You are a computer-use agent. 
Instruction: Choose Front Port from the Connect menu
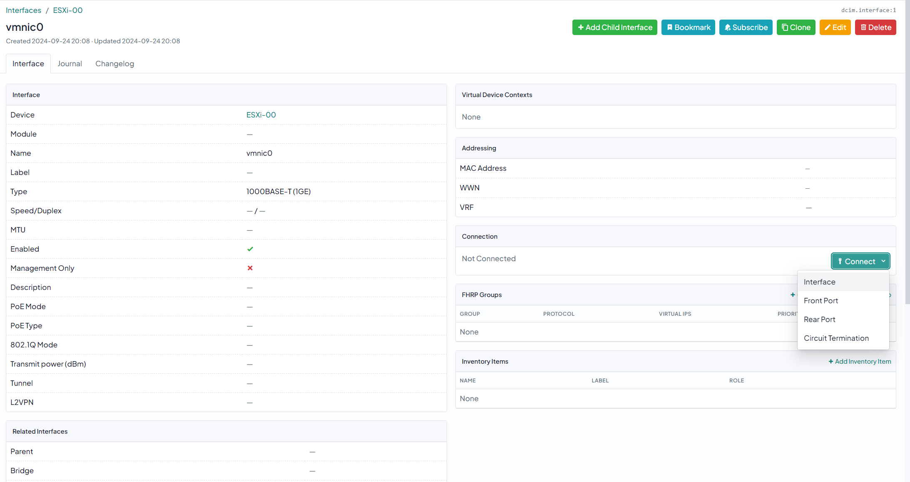(820, 301)
